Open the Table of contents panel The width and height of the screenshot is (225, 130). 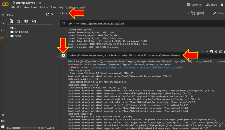click(x=3, y=14)
